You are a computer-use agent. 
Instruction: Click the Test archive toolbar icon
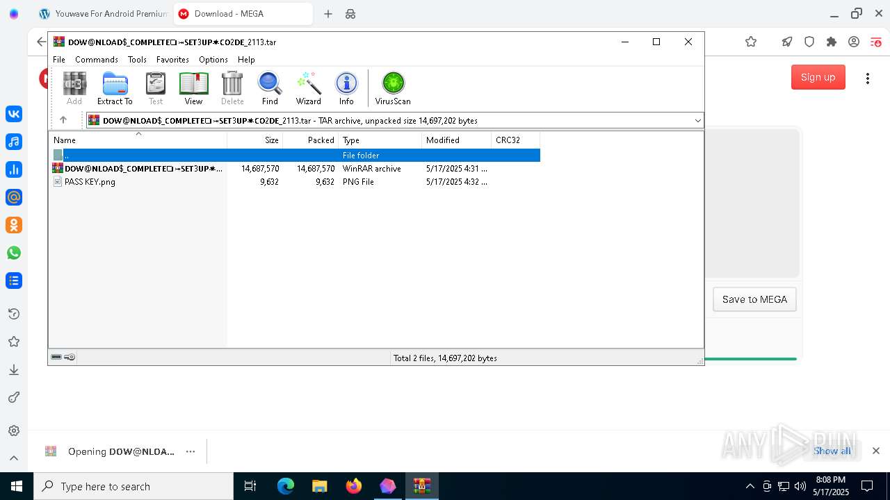point(156,89)
